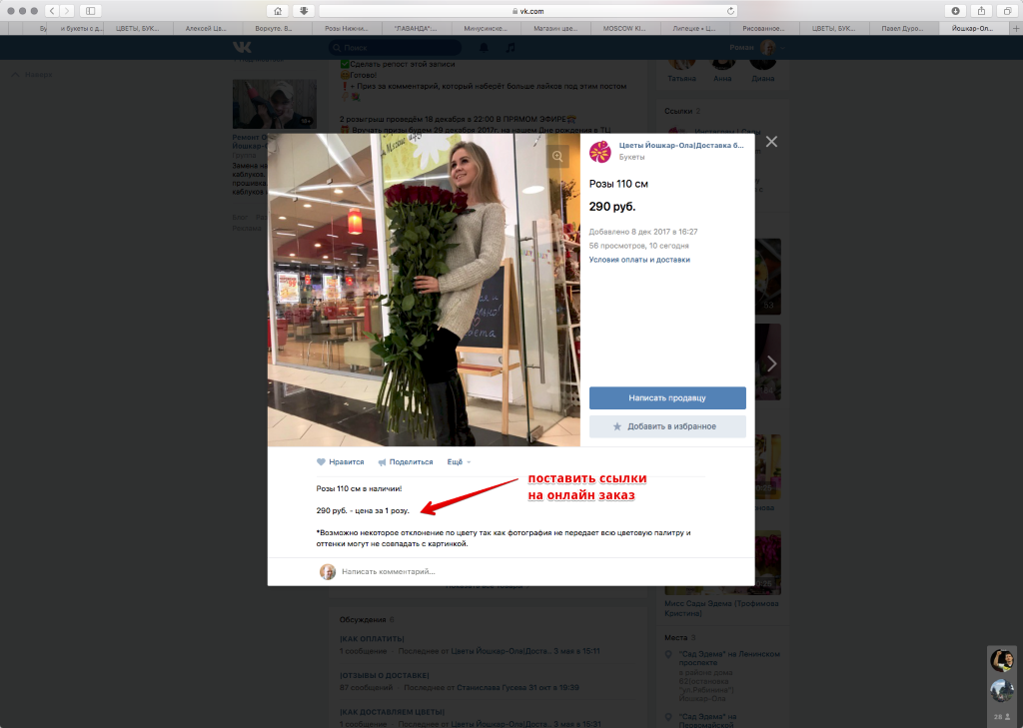Go back with Safari's back arrow
The height and width of the screenshot is (728, 1023).
tap(52, 10)
